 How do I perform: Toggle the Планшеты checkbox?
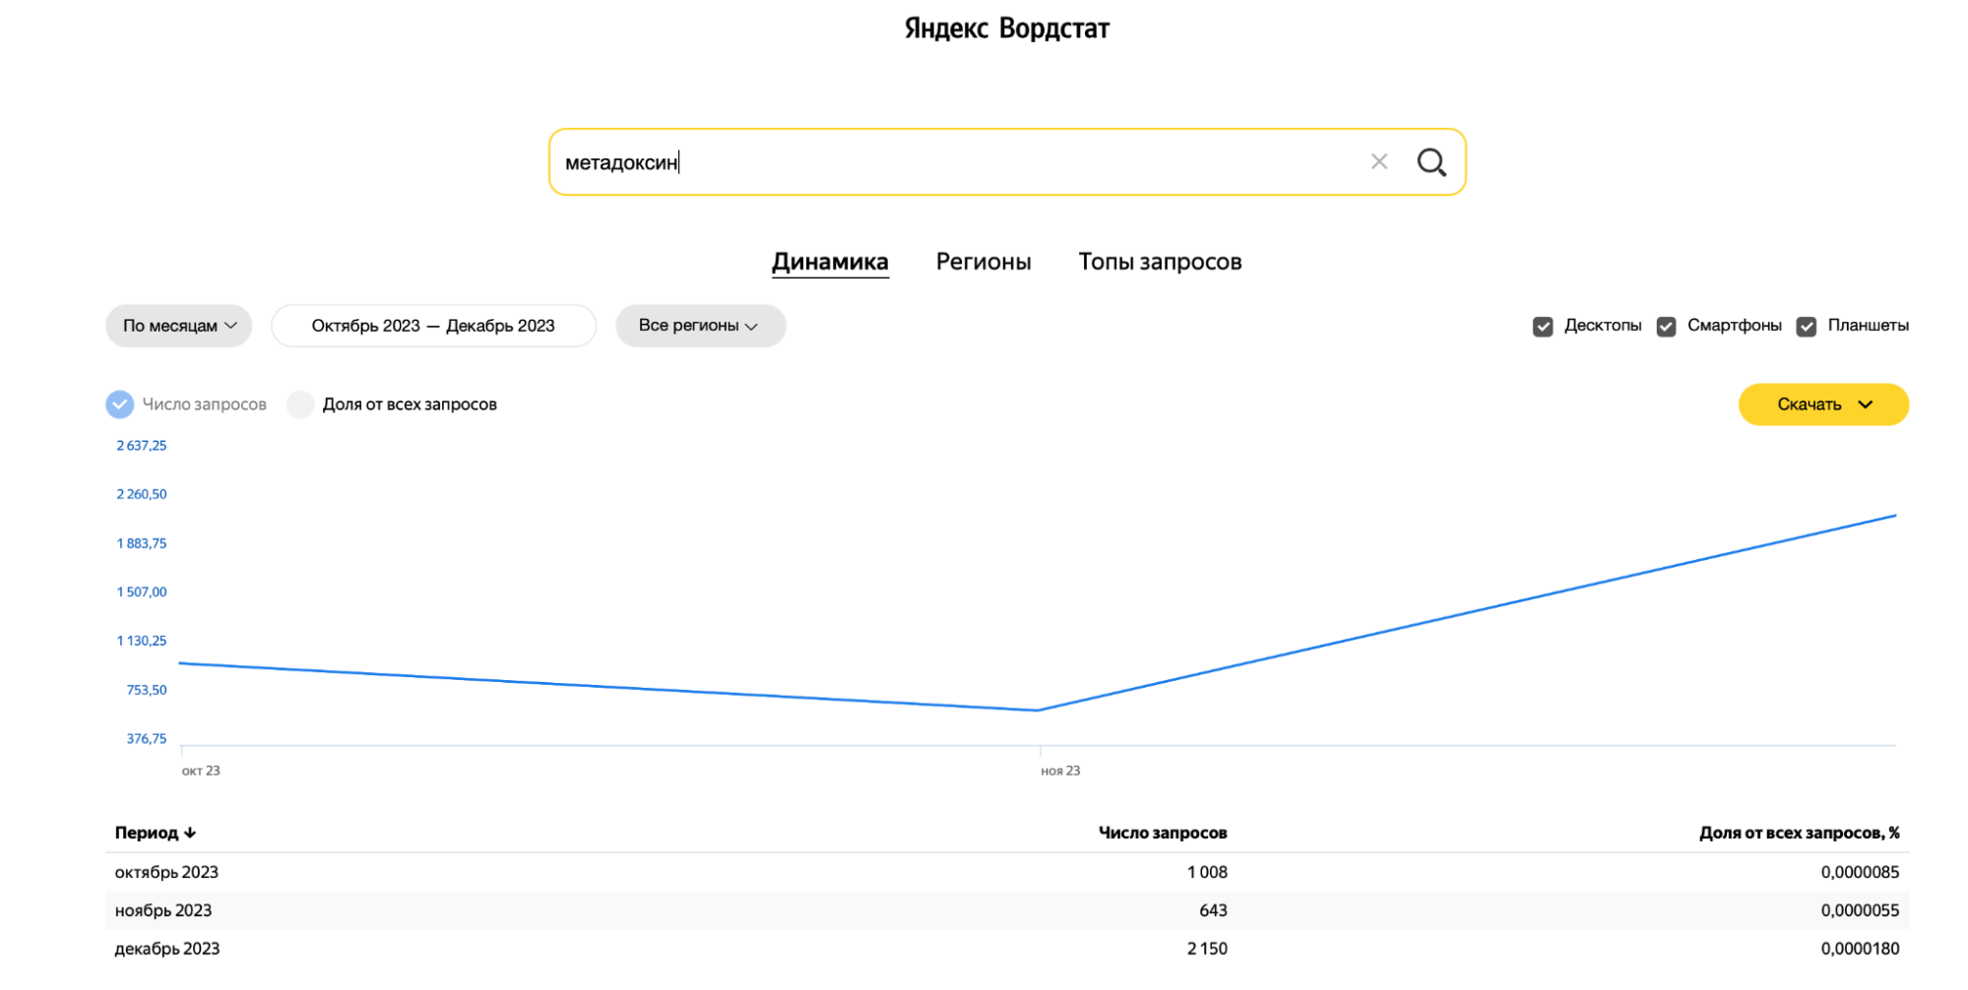pos(1806,327)
